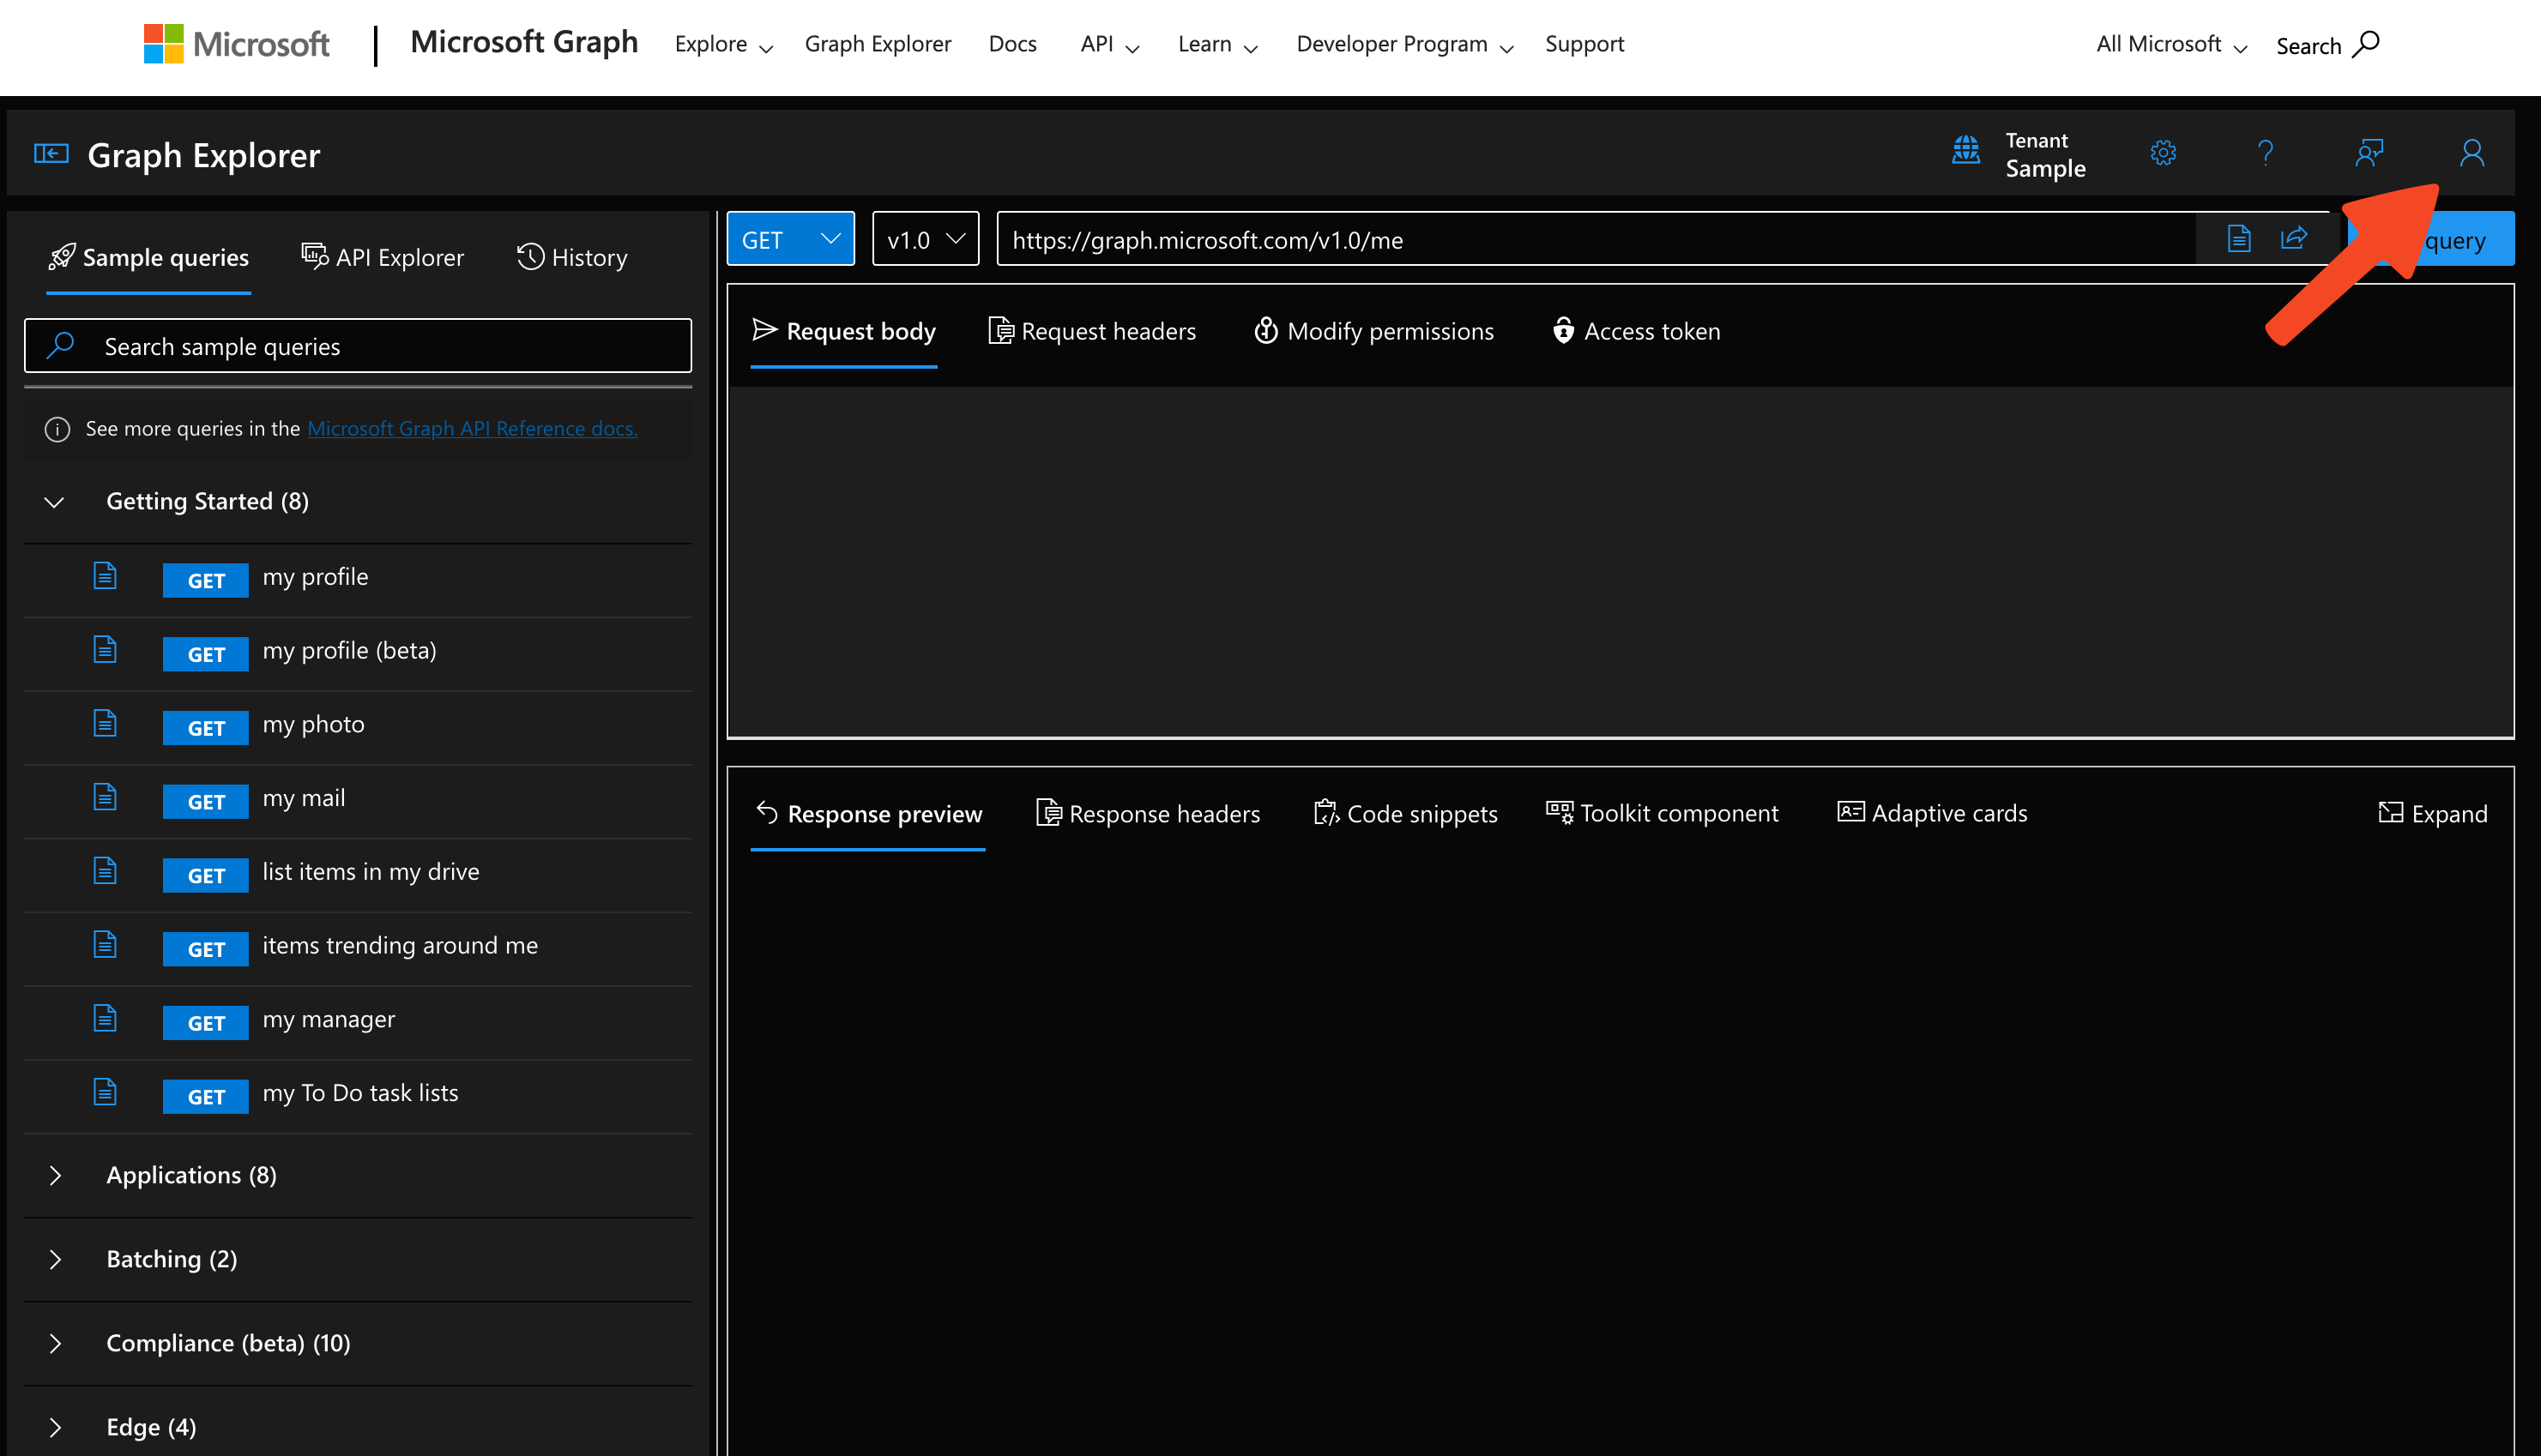Click in the Search sample queries field
2541x1456 pixels.
coord(358,346)
